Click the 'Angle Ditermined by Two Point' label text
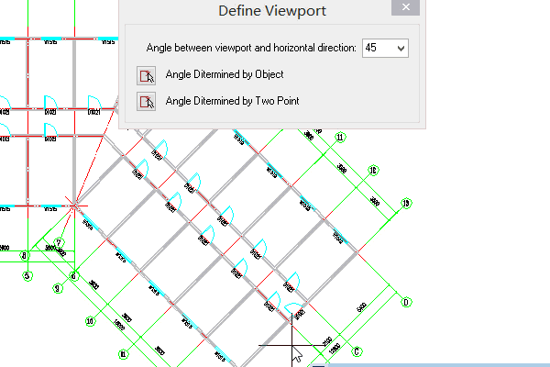Viewport: 550px width, 367px height. tap(232, 101)
